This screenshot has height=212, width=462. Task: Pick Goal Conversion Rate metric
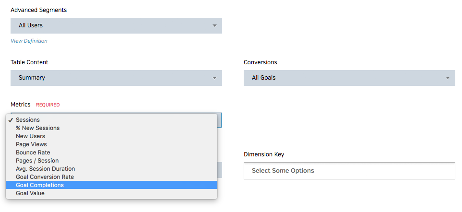45,177
